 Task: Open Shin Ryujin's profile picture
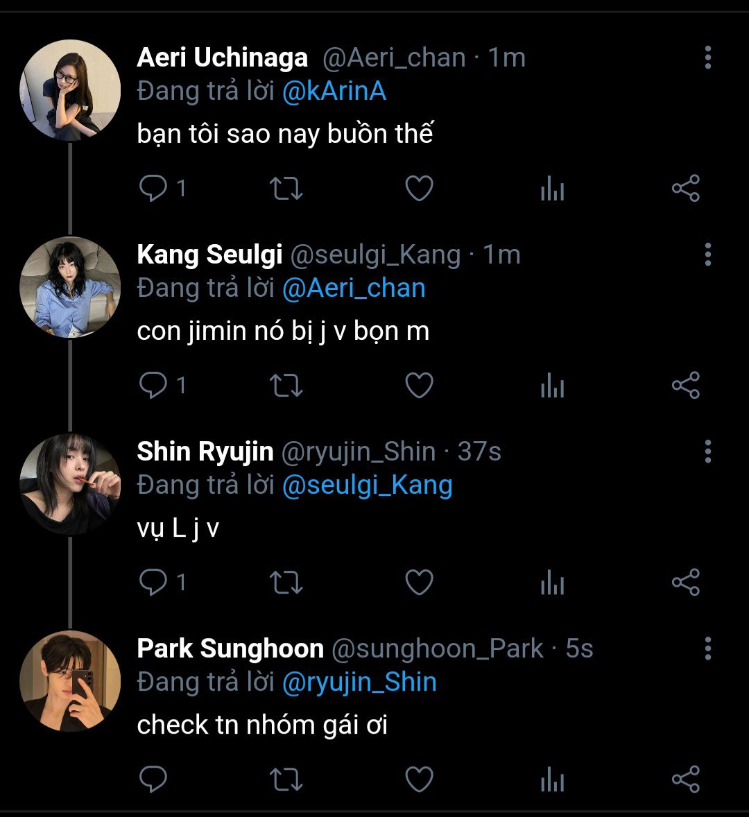pyautogui.click(x=70, y=484)
